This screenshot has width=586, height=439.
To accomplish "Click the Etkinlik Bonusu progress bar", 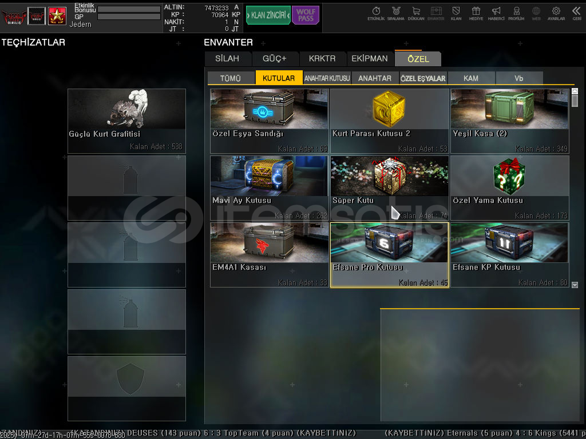I will click(129, 9).
